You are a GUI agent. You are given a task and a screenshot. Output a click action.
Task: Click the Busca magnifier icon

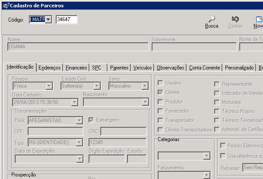tap(212, 19)
